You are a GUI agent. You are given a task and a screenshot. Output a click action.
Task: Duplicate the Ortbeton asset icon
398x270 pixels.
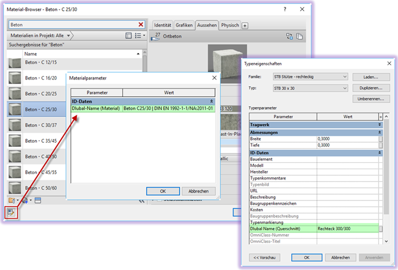(300, 36)
